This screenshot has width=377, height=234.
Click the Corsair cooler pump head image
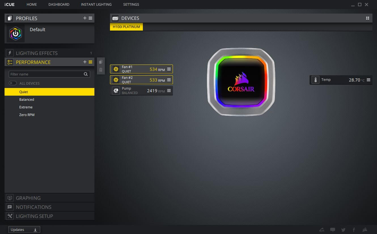(x=241, y=82)
